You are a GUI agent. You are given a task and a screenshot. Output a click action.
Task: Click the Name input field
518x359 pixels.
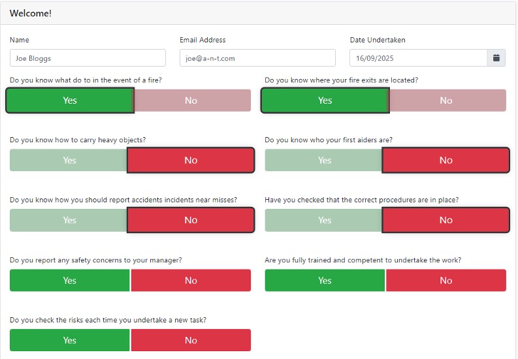pyautogui.click(x=88, y=58)
